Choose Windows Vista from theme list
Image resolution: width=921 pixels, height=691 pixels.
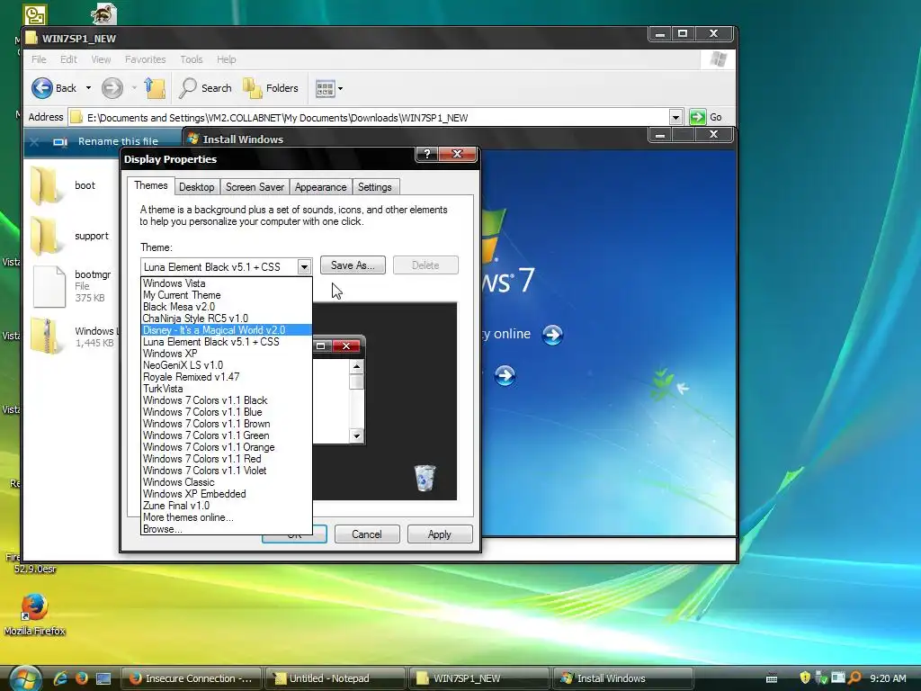(x=226, y=283)
